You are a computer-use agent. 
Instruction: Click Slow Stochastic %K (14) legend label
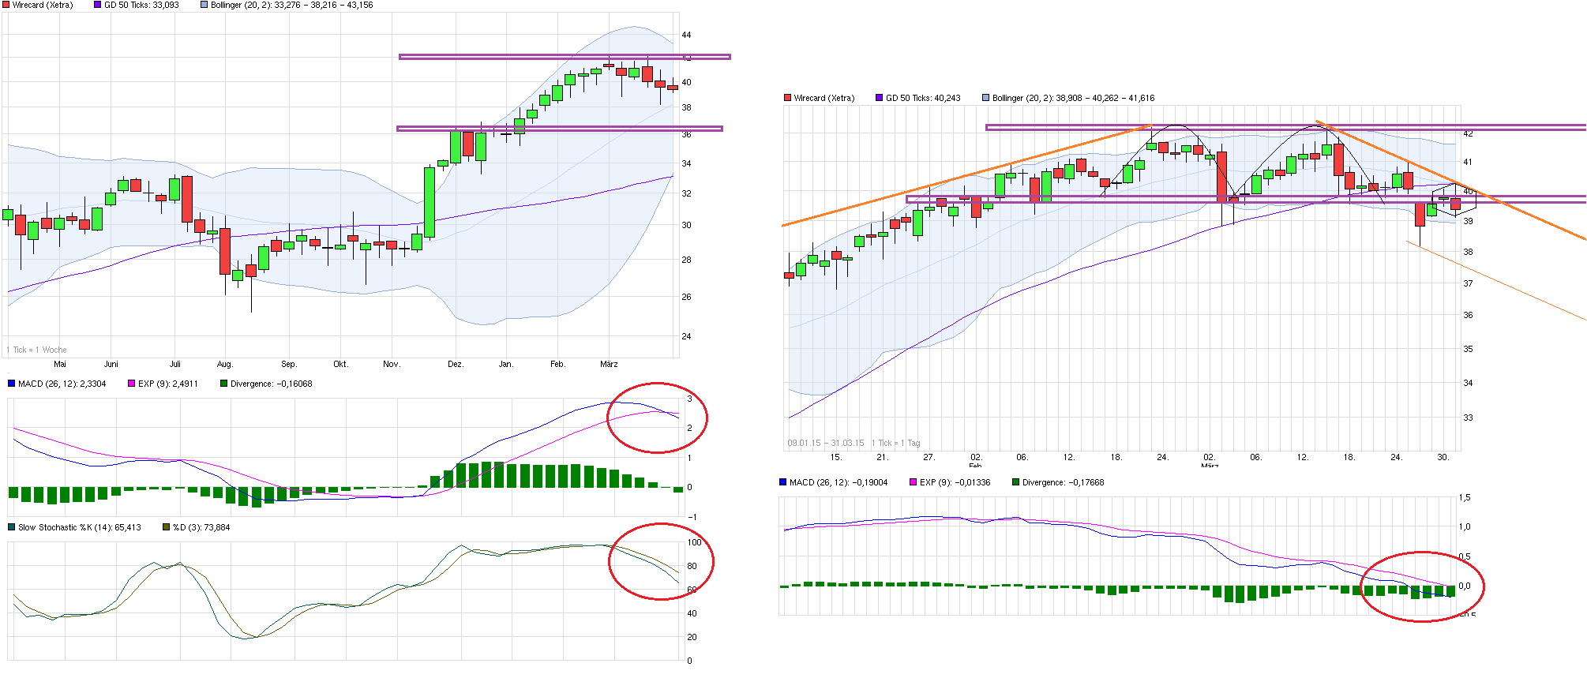pyautogui.click(x=79, y=527)
